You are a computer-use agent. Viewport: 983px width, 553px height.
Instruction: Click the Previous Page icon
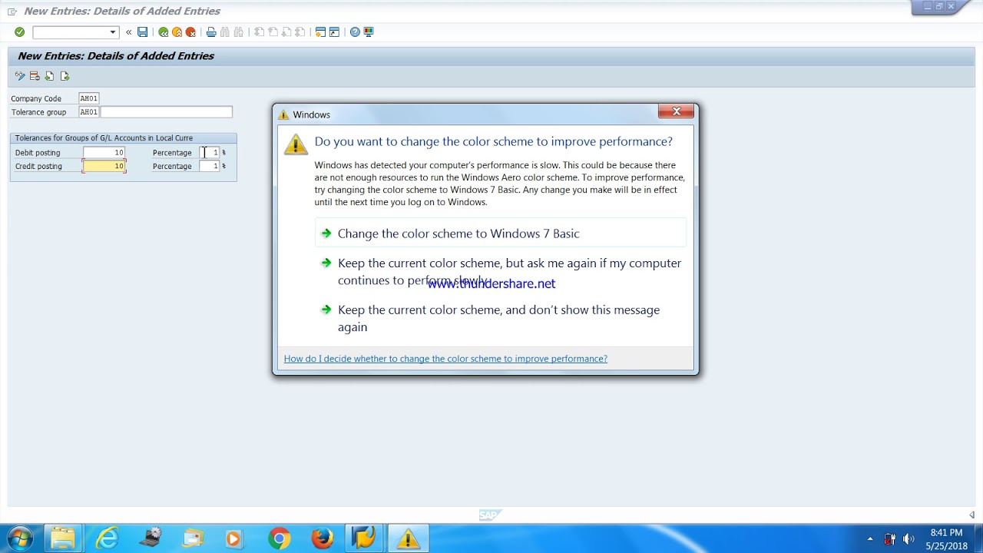273,32
